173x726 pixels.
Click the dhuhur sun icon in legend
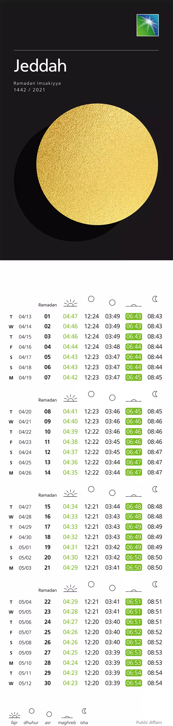click(x=32, y=711)
